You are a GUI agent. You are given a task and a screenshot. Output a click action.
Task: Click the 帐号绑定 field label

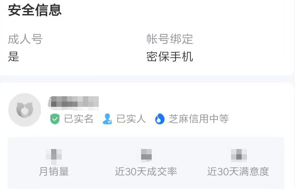tap(170, 39)
